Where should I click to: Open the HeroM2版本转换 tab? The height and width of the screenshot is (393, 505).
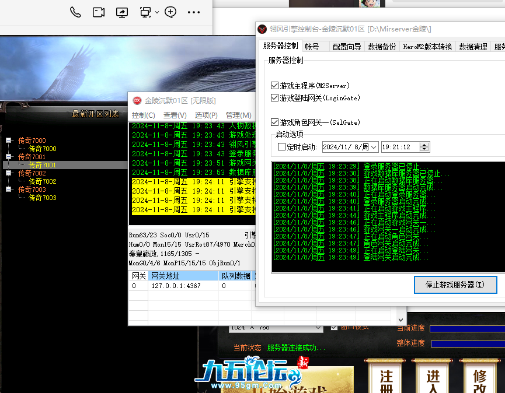tap(428, 47)
